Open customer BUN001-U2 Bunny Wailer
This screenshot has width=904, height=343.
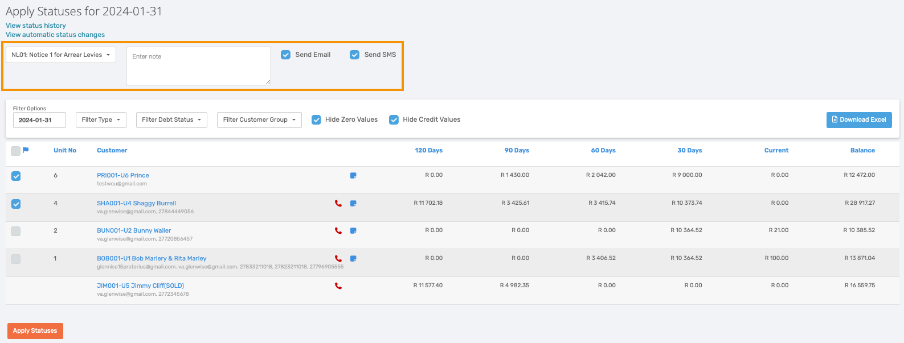pos(134,230)
